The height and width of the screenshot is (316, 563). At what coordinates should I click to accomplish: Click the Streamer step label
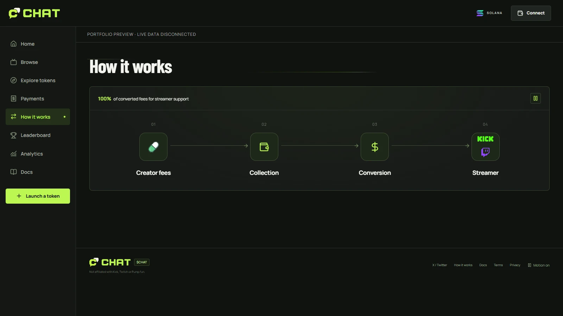(485, 173)
